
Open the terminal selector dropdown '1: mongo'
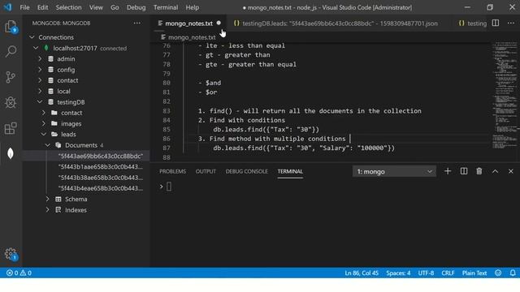pyautogui.click(x=394, y=171)
